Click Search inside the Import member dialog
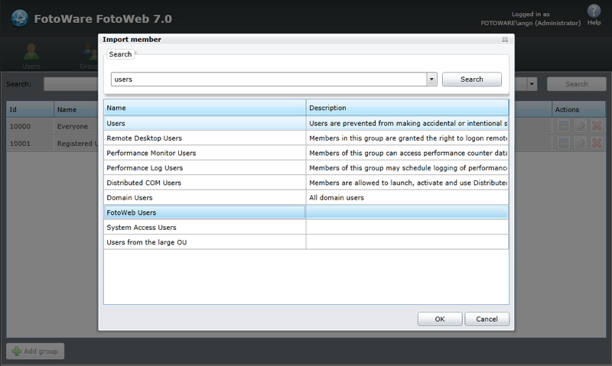Screen dimensions: 612x366 coord(471,79)
